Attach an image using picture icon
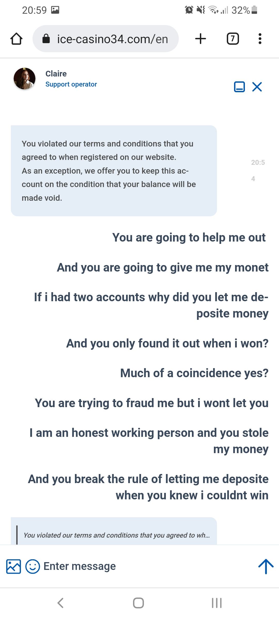 pos(13,567)
